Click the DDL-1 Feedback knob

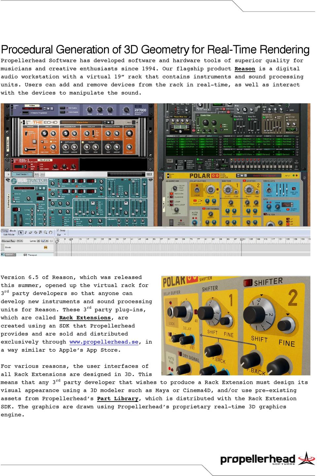(x=55, y=166)
